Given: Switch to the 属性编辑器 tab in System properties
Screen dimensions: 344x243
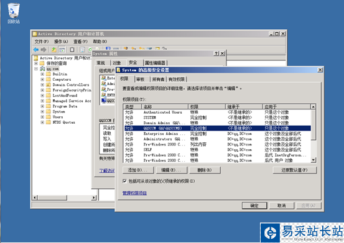Looking at the screenshot, I should 155,63.
